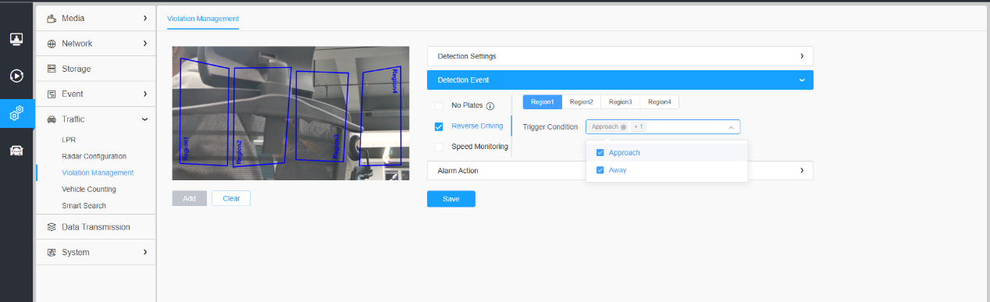The width and height of the screenshot is (990, 302).
Task: Collapse the Detection Event section
Action: click(x=620, y=80)
